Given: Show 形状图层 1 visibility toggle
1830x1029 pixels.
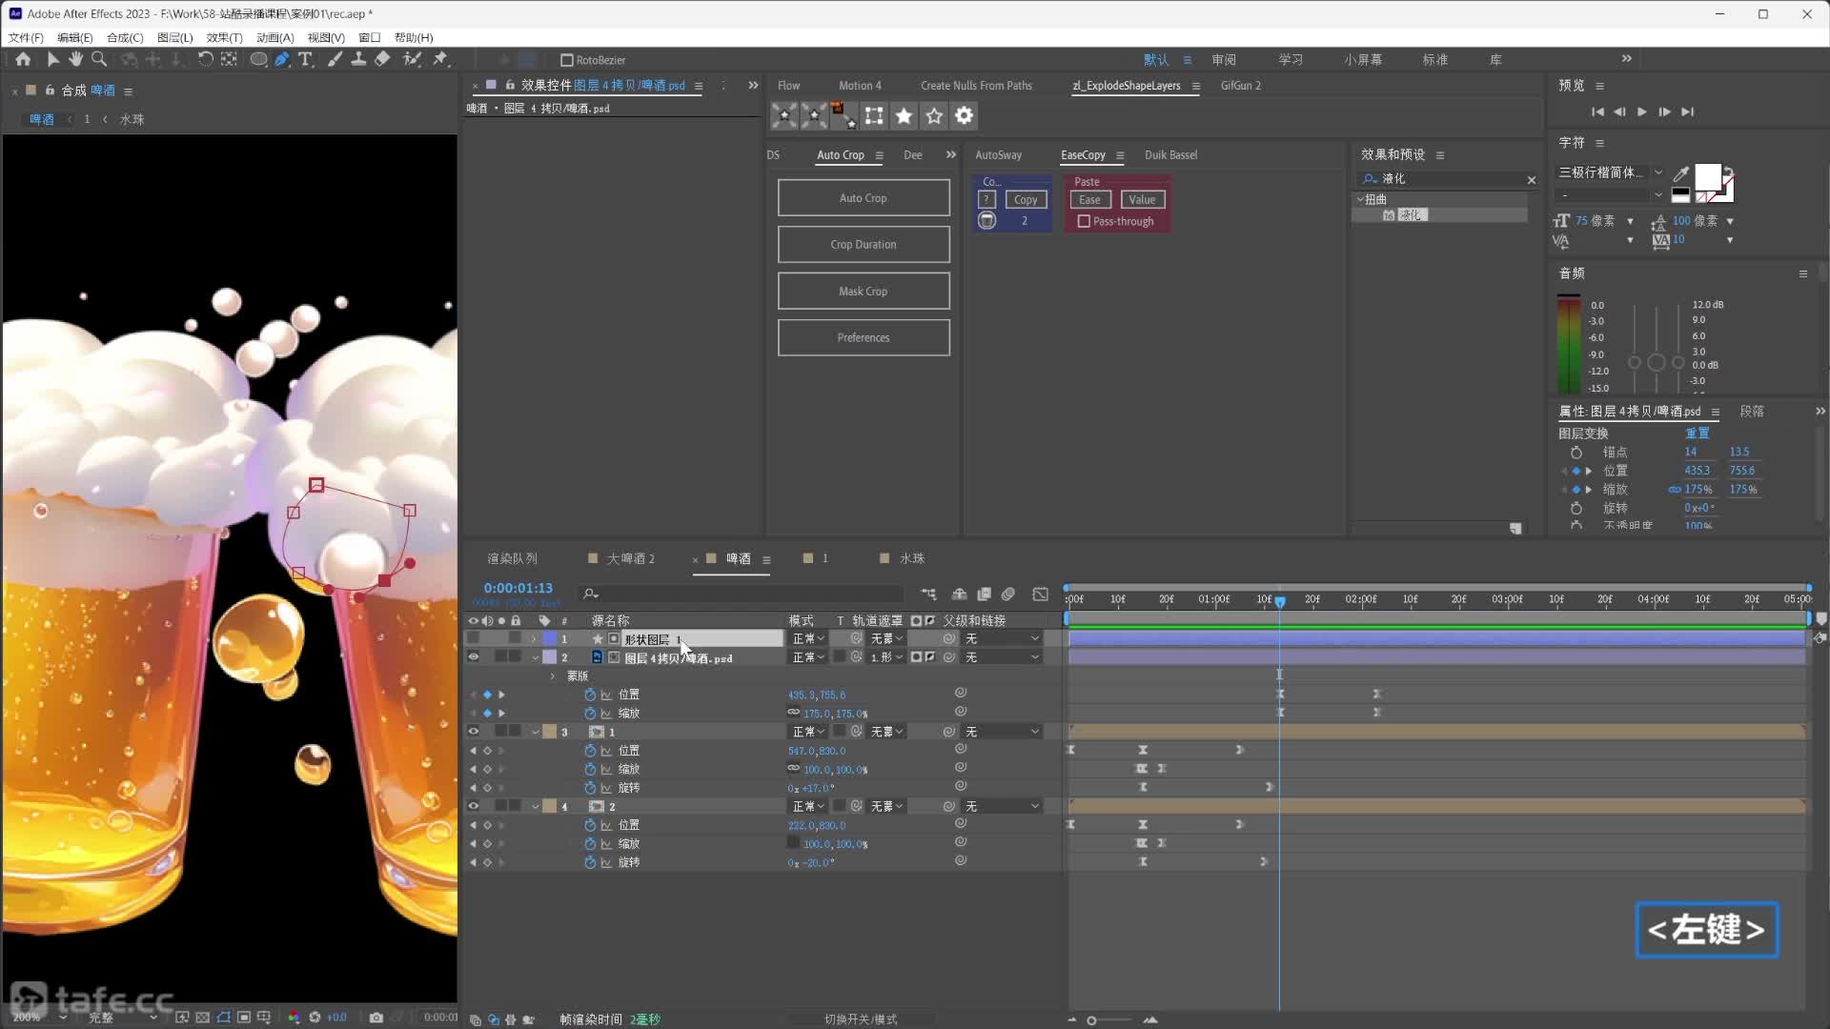Looking at the screenshot, I should pos(473,638).
